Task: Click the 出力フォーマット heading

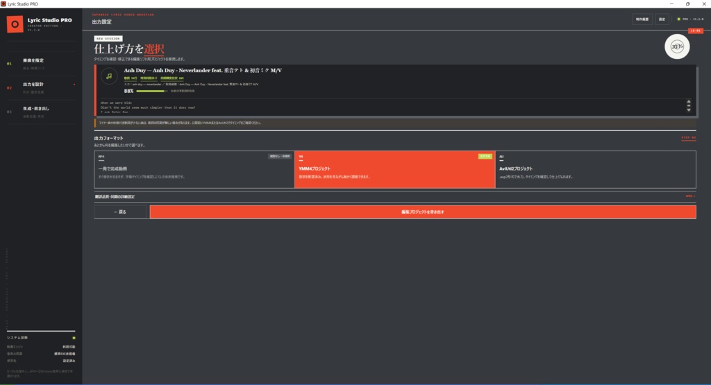Action: [108, 138]
